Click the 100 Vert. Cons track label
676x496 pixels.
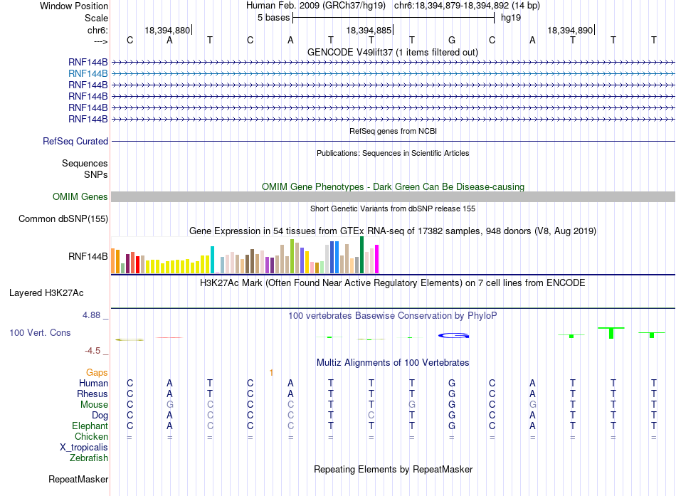40,332
